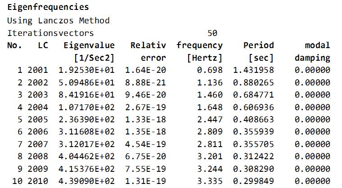Select load case 2001 cell
The image size is (342, 188).
coord(37,70)
